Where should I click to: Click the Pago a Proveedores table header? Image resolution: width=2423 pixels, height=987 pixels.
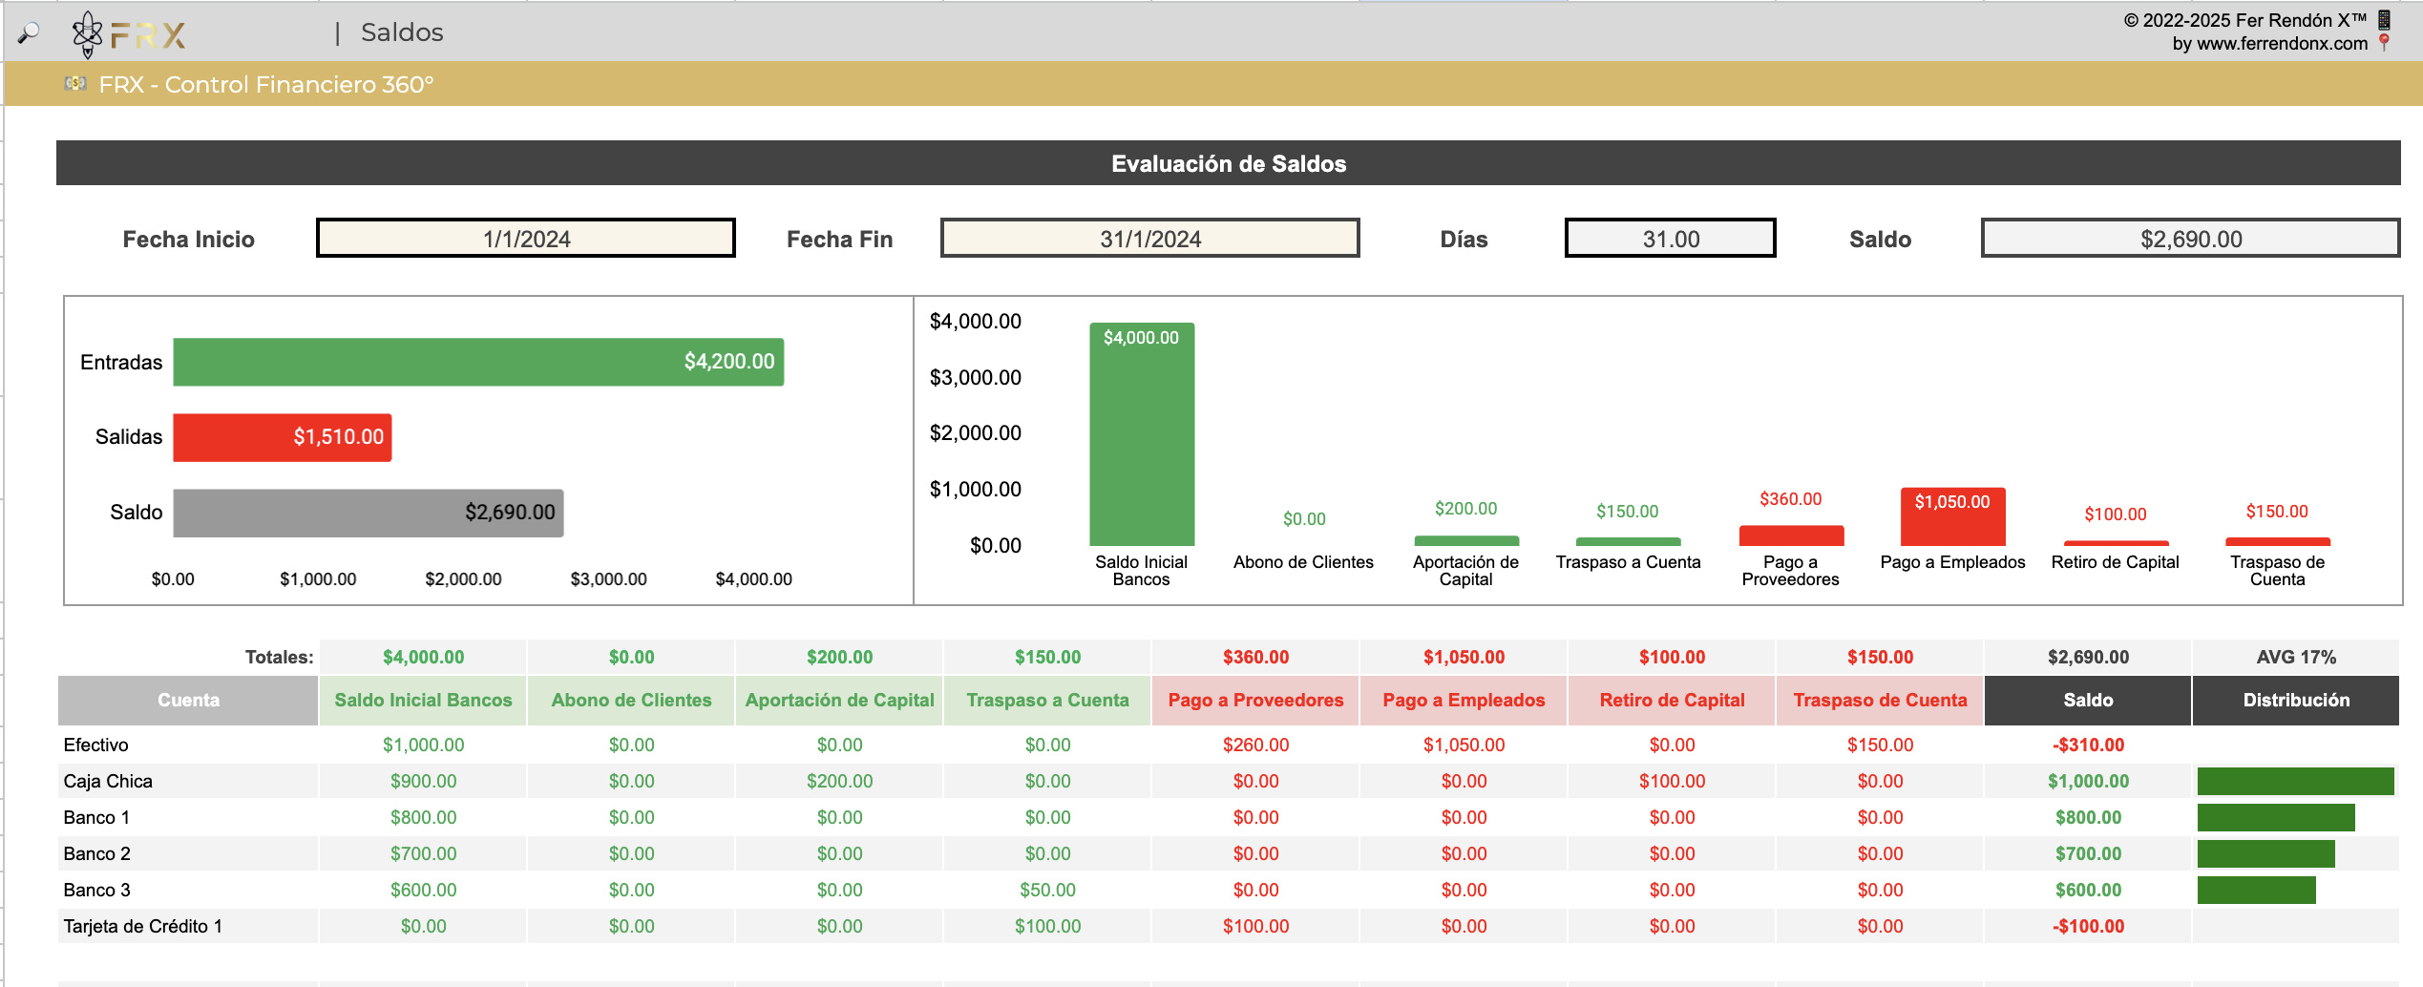point(1255,700)
